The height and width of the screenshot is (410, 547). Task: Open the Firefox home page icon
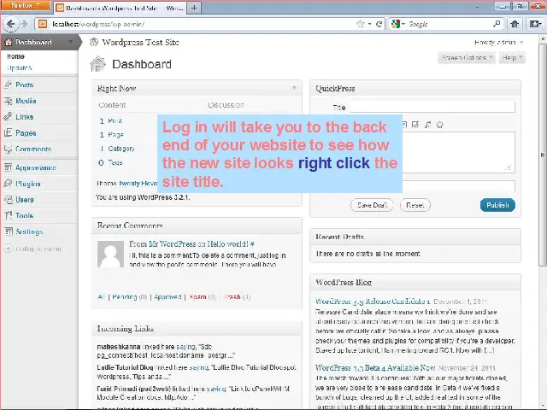515,24
